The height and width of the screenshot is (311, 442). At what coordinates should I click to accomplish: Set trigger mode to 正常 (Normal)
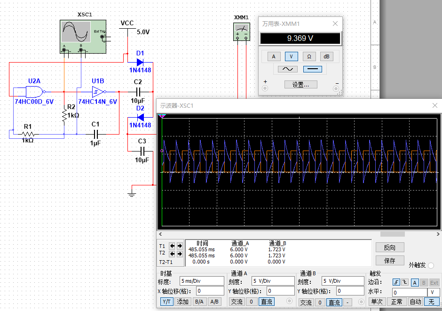396,302
